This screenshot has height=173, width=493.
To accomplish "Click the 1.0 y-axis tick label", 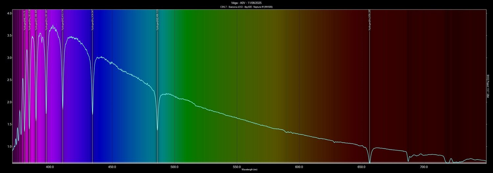I will pos(10,146).
